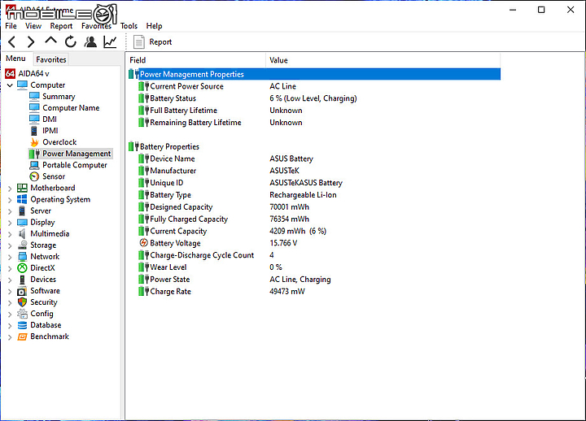Open the Sensor gauge icon
Viewport: 586px width, 421px height.
pyautogui.click(x=34, y=176)
